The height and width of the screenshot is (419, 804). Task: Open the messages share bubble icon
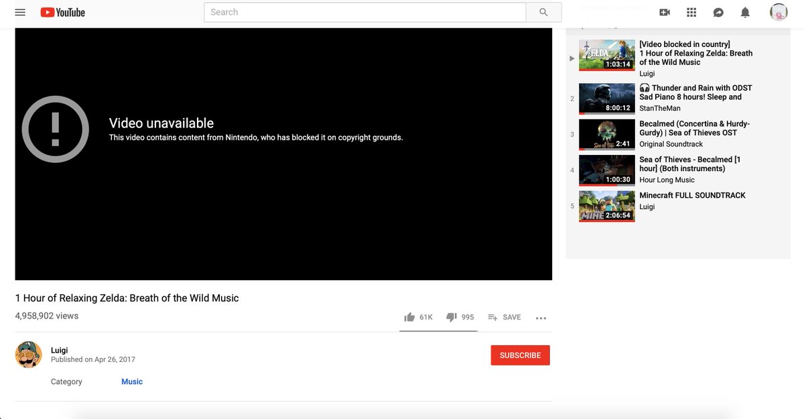(x=718, y=12)
